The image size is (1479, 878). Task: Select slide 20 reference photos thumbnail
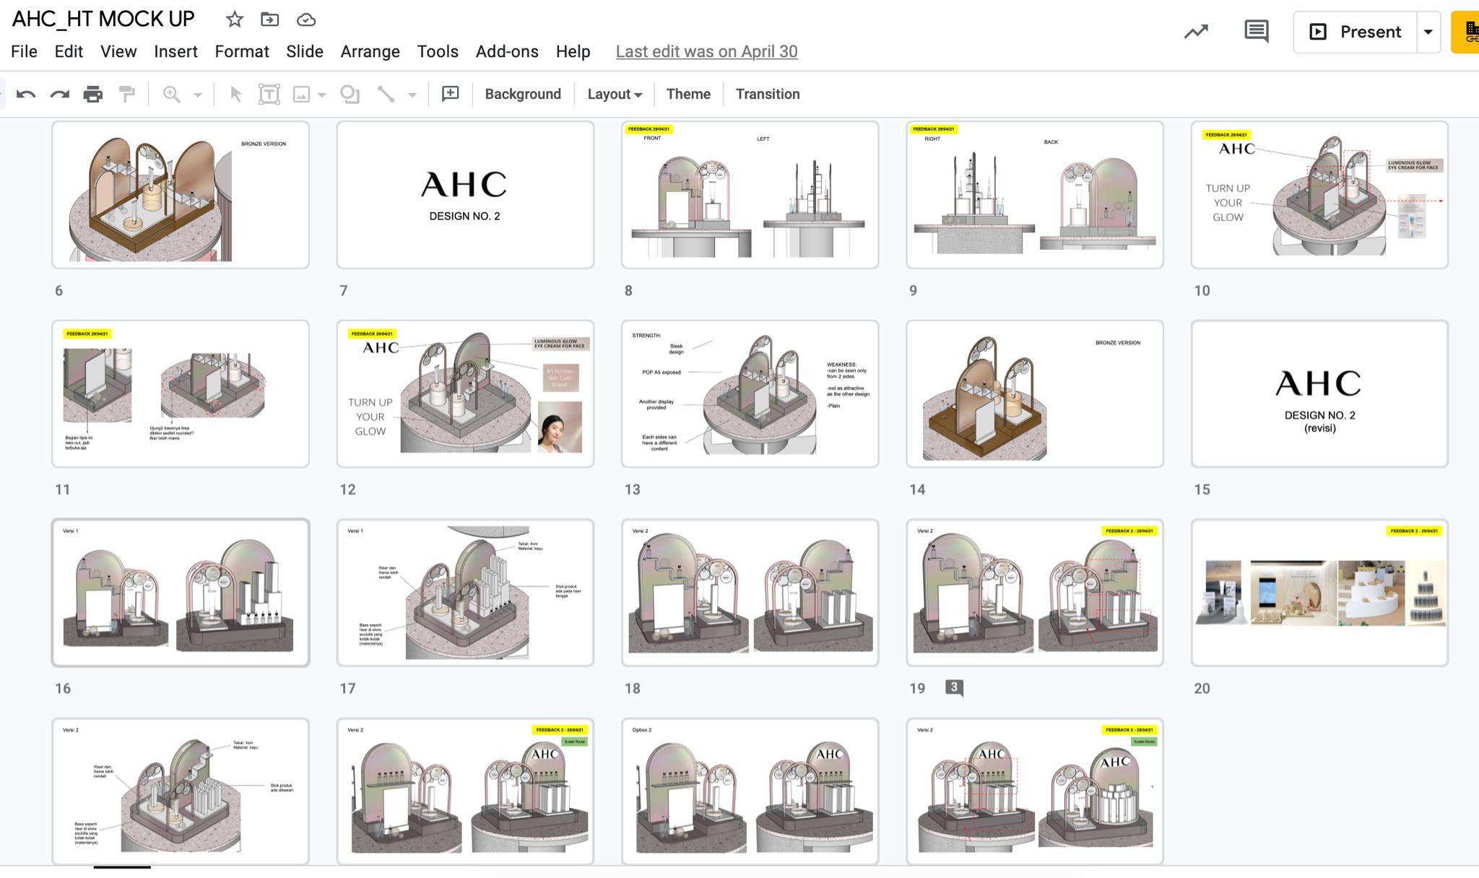point(1319,593)
